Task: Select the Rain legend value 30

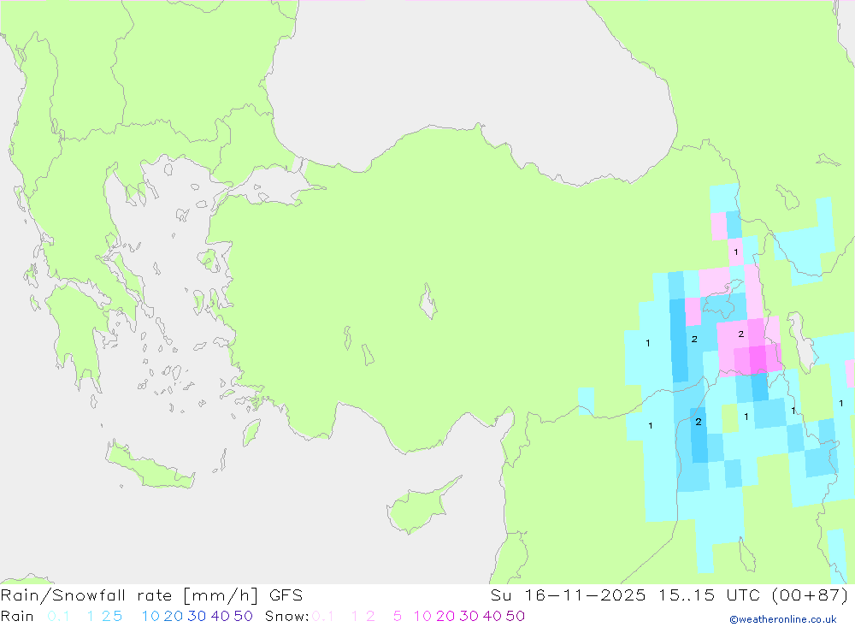Action: 197,616
